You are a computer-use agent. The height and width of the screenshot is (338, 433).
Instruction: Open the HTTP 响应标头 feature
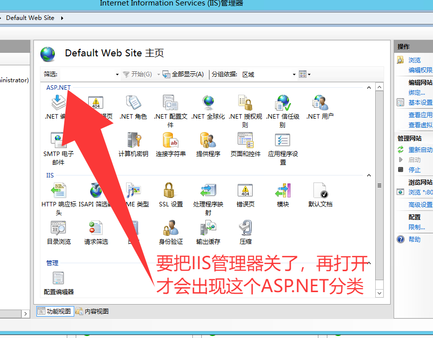tap(58, 199)
